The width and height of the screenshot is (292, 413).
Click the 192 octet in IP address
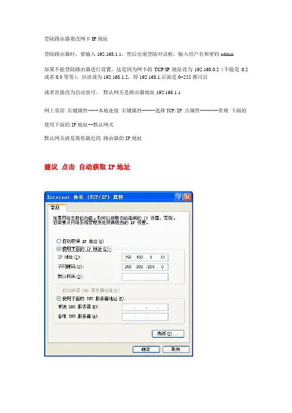pyautogui.click(x=128, y=257)
